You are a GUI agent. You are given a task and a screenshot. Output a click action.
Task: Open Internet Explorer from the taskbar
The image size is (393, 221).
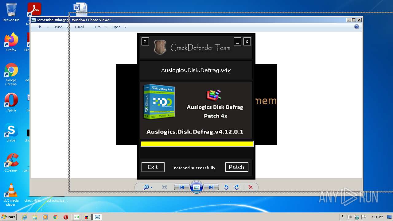[24, 217]
